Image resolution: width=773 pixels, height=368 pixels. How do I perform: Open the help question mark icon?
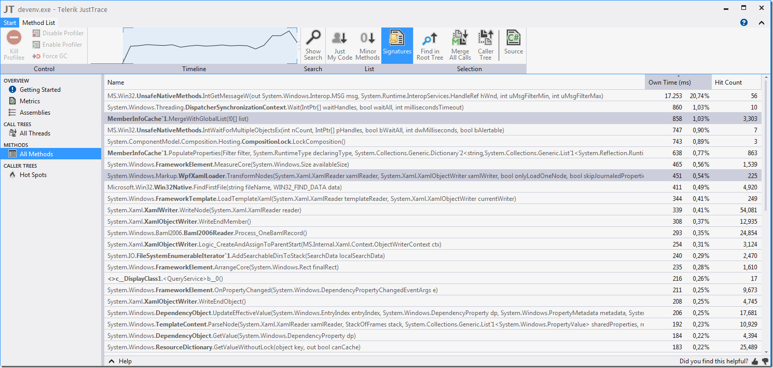744,23
